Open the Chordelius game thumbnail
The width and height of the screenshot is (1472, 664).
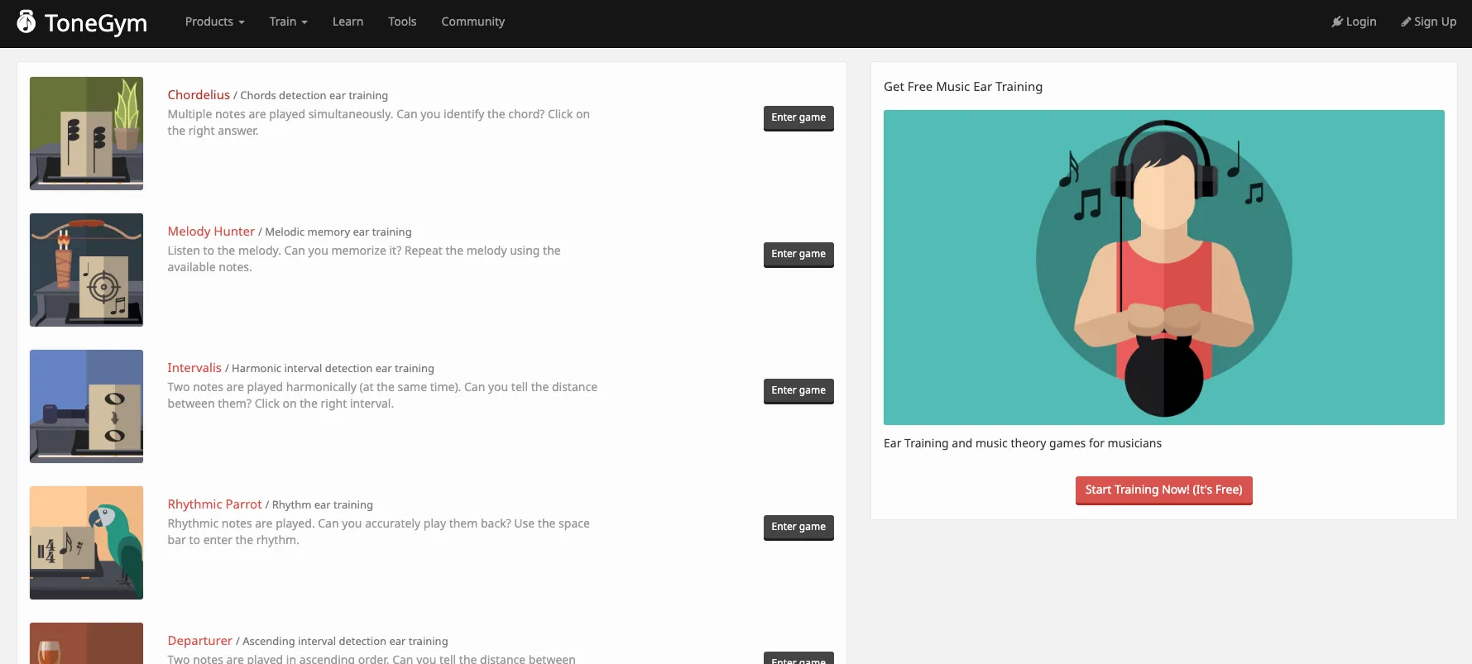[86, 133]
